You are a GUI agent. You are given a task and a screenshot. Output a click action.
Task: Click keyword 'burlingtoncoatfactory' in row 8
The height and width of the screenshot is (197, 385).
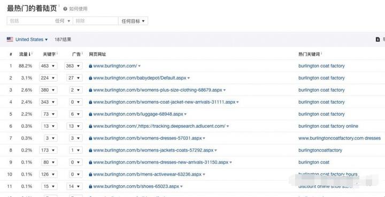[x=320, y=150]
